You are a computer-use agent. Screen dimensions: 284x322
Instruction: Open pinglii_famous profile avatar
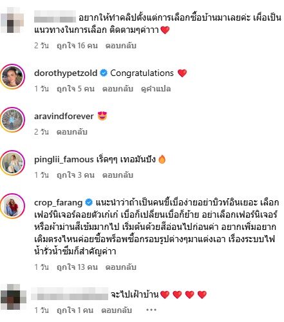point(12,163)
